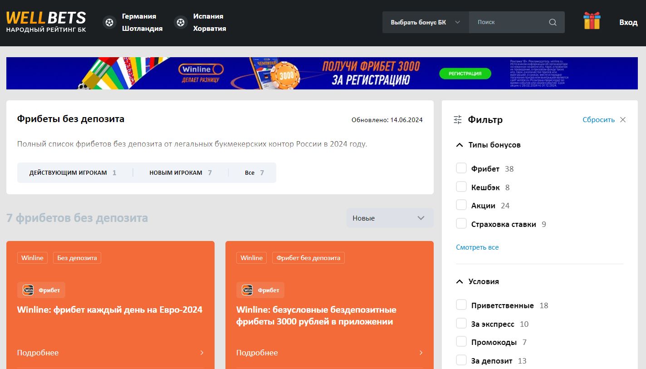Click the search magnifier icon
The image size is (646, 369).
click(x=553, y=22)
